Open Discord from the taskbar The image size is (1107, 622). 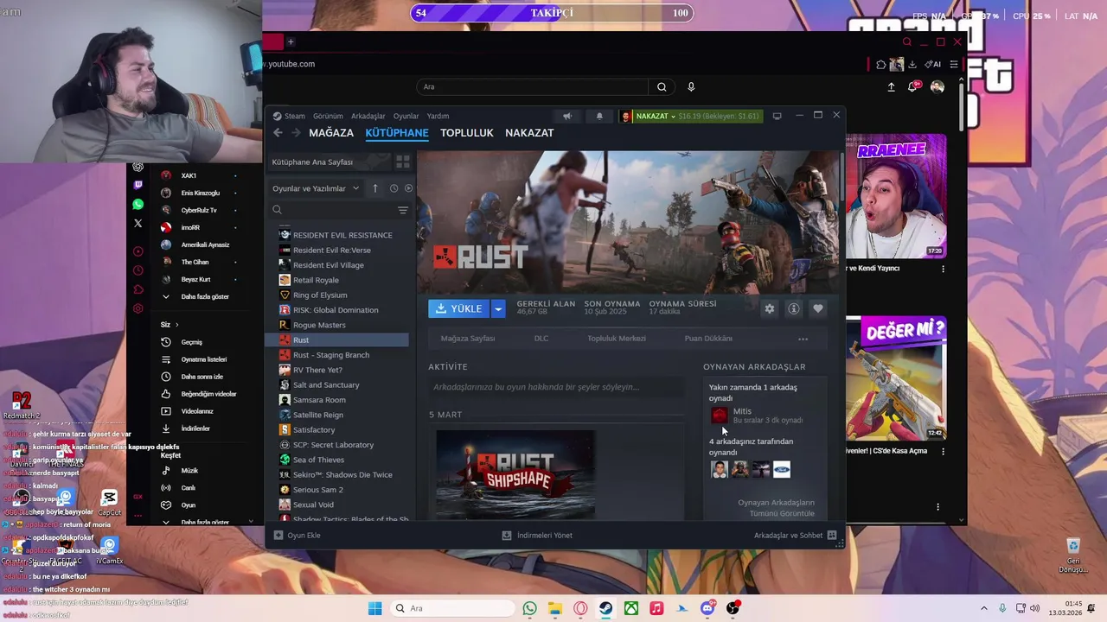click(x=707, y=608)
